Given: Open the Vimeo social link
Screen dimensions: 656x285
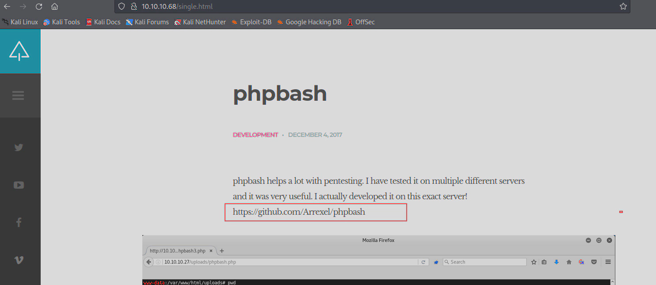Looking at the screenshot, I should pos(19,260).
